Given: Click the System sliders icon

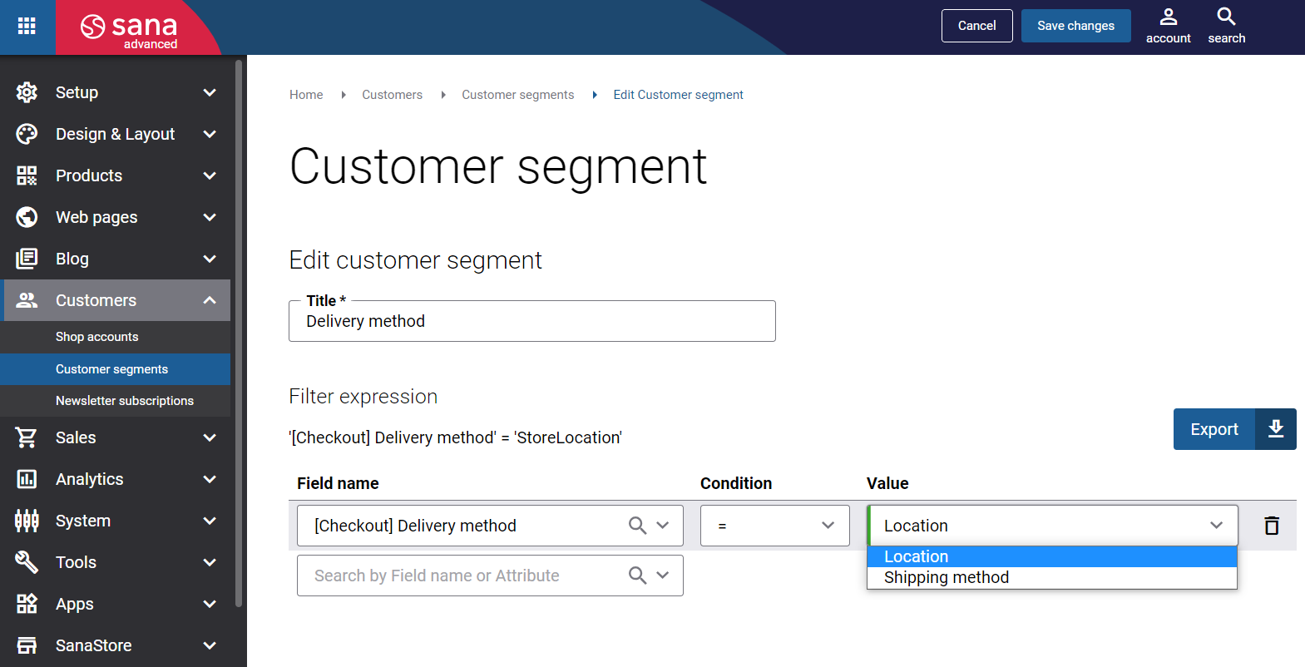Looking at the screenshot, I should pos(27,521).
